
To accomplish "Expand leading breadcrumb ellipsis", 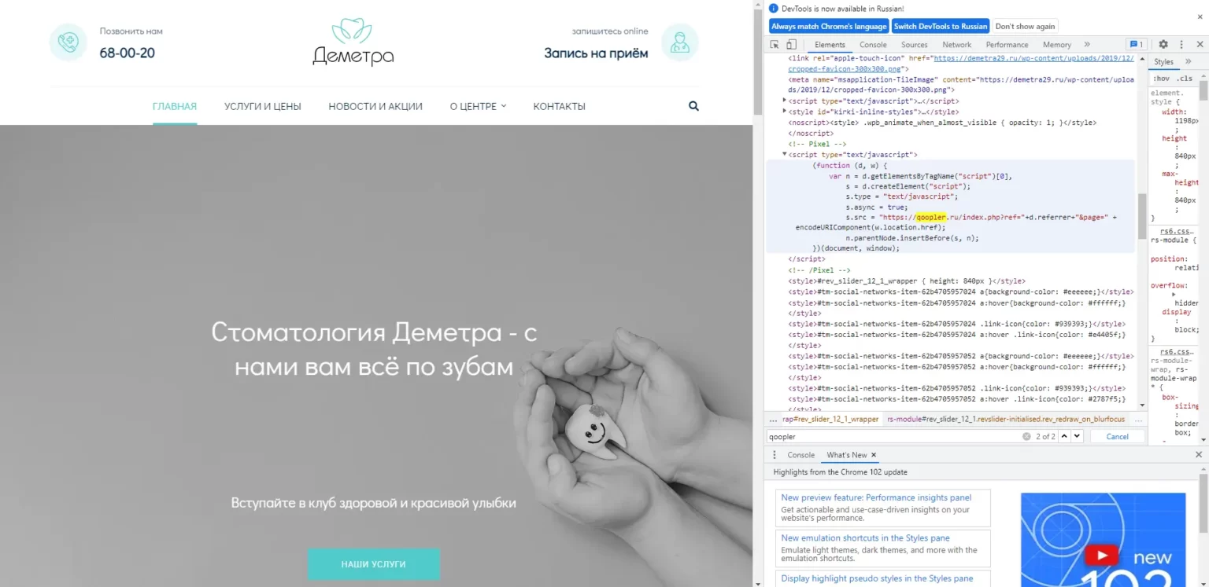I will coord(772,419).
